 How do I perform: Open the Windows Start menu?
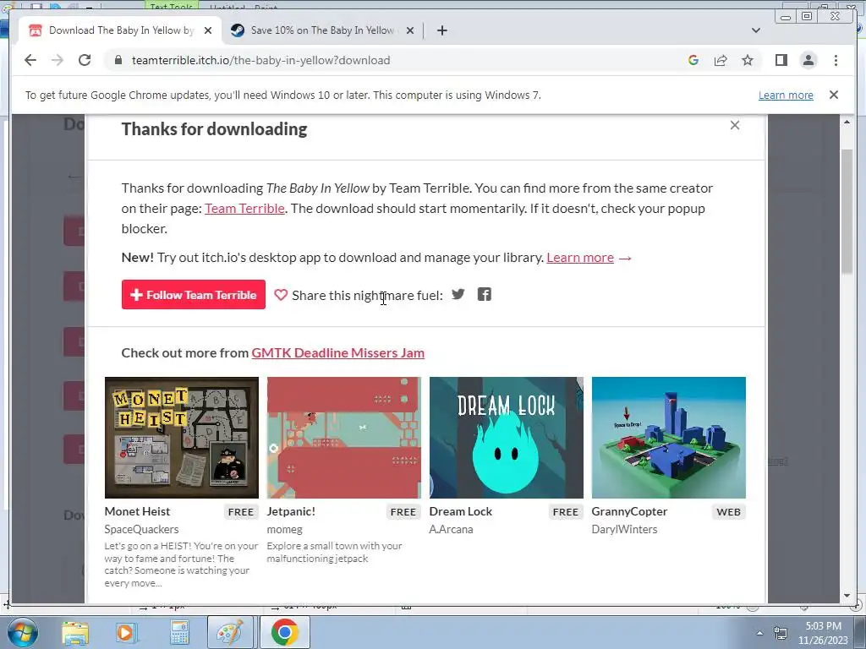23,632
